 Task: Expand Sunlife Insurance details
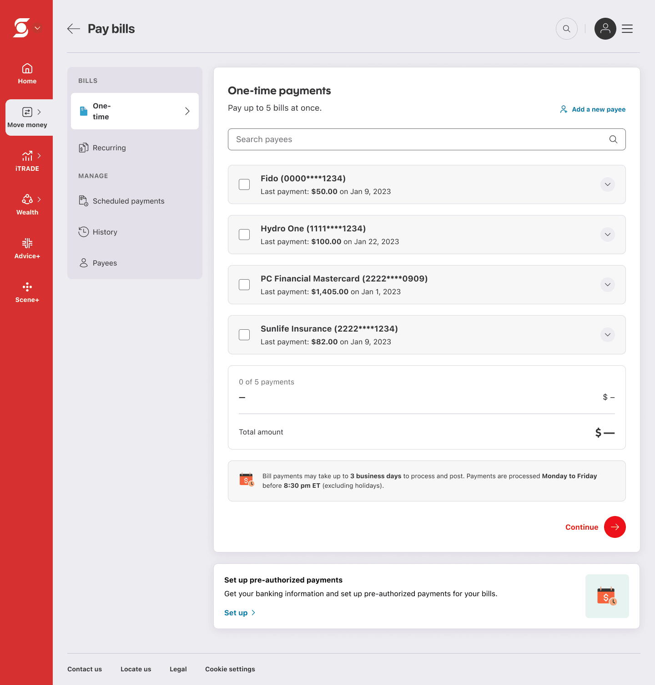(x=607, y=335)
